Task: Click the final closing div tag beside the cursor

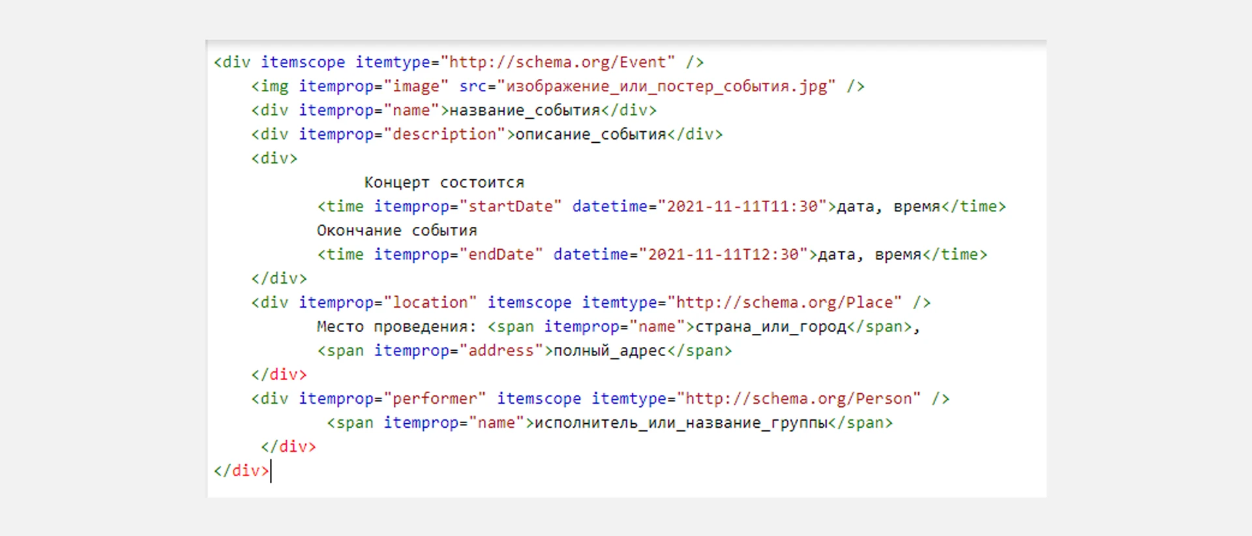Action: (241, 471)
